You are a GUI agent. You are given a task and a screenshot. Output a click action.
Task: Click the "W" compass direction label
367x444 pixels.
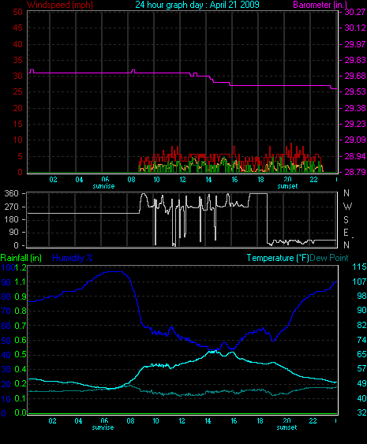(347, 207)
